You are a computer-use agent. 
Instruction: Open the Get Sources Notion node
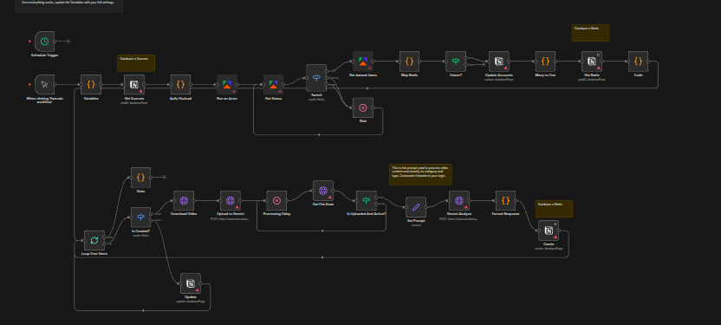click(134, 85)
